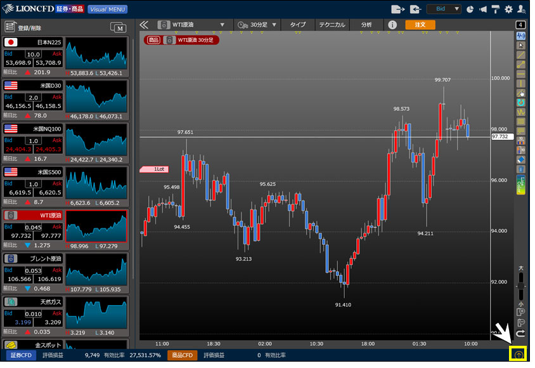Click the orange 注文 order button
The width and height of the screenshot is (535, 368).
tap(420, 25)
